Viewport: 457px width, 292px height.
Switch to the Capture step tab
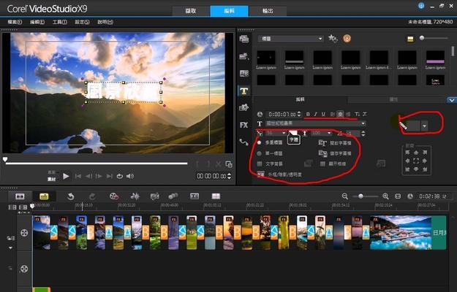191,11
